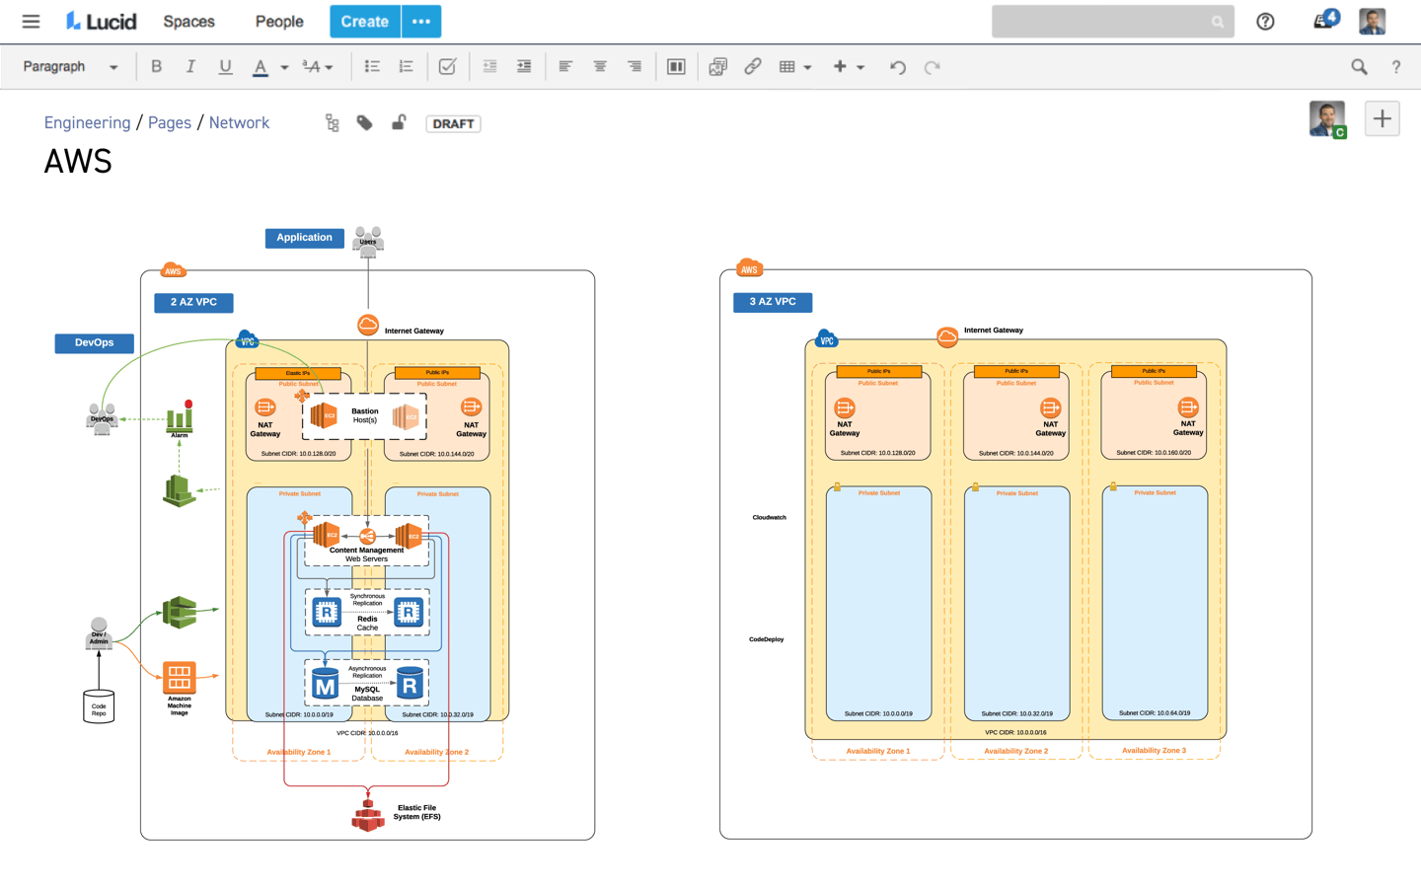Screen dimensions: 1421x888
Task: Apply italic formatting
Action: pos(190,66)
